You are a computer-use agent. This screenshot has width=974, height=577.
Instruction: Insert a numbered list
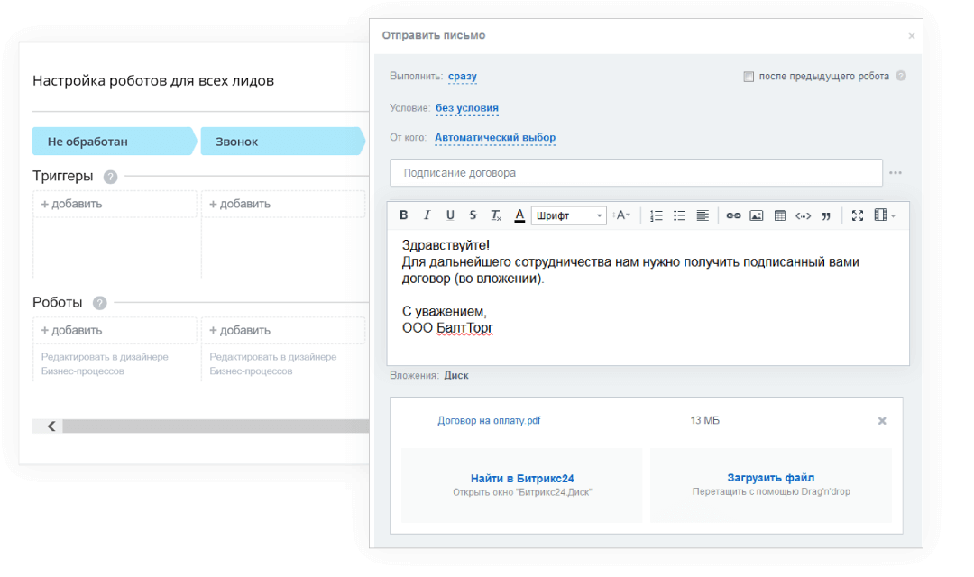656,215
